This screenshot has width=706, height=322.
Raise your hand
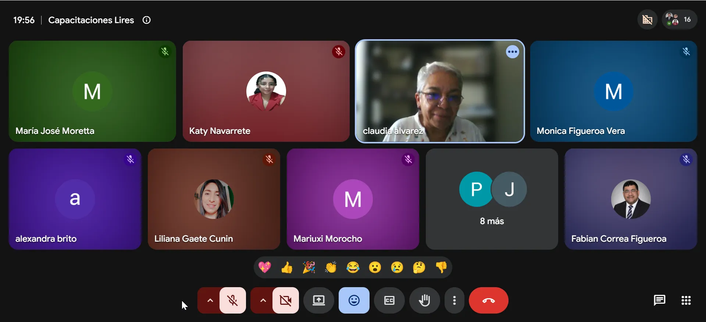425,300
